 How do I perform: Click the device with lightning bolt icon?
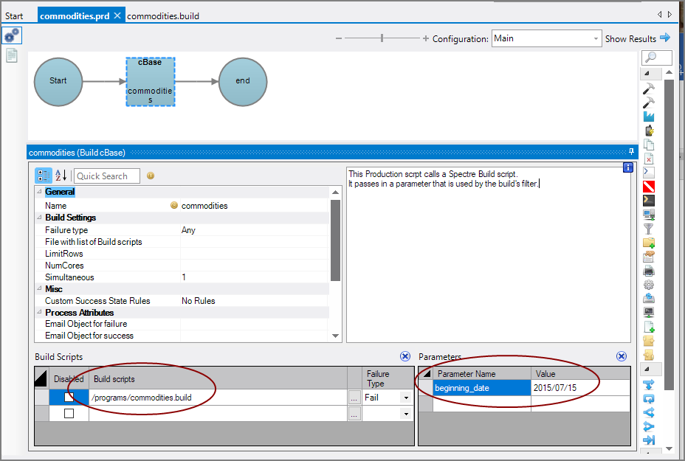tap(649, 131)
